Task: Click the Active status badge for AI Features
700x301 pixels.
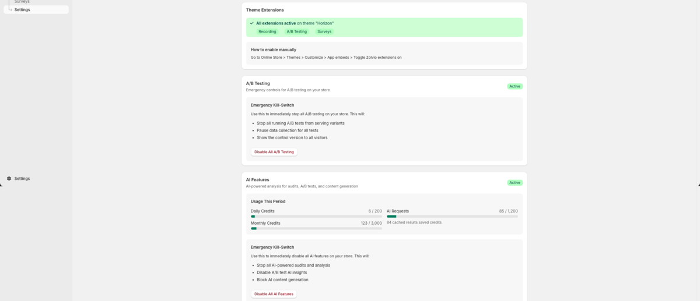Action: click(x=514, y=183)
